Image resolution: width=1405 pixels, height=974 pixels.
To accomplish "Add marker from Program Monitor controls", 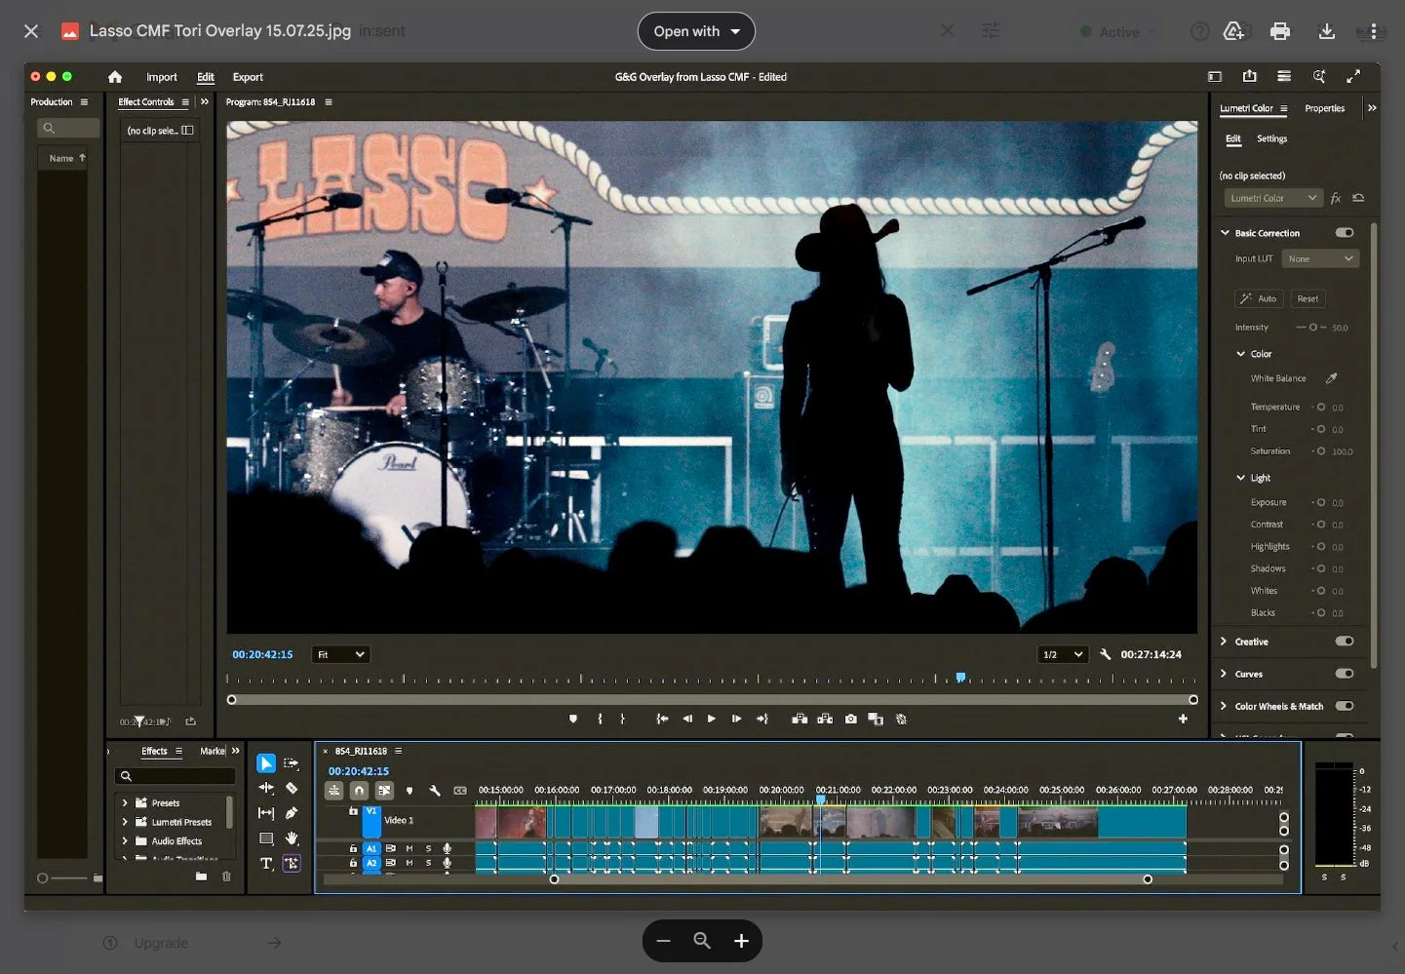I will (x=573, y=719).
